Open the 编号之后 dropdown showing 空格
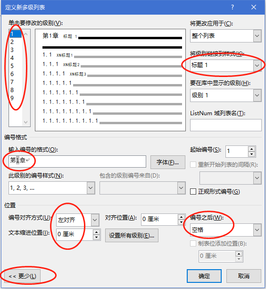The image size is (266, 289). coord(226,230)
